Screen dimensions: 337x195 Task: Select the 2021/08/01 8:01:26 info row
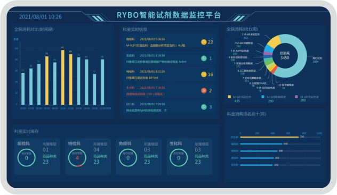tap(170, 74)
